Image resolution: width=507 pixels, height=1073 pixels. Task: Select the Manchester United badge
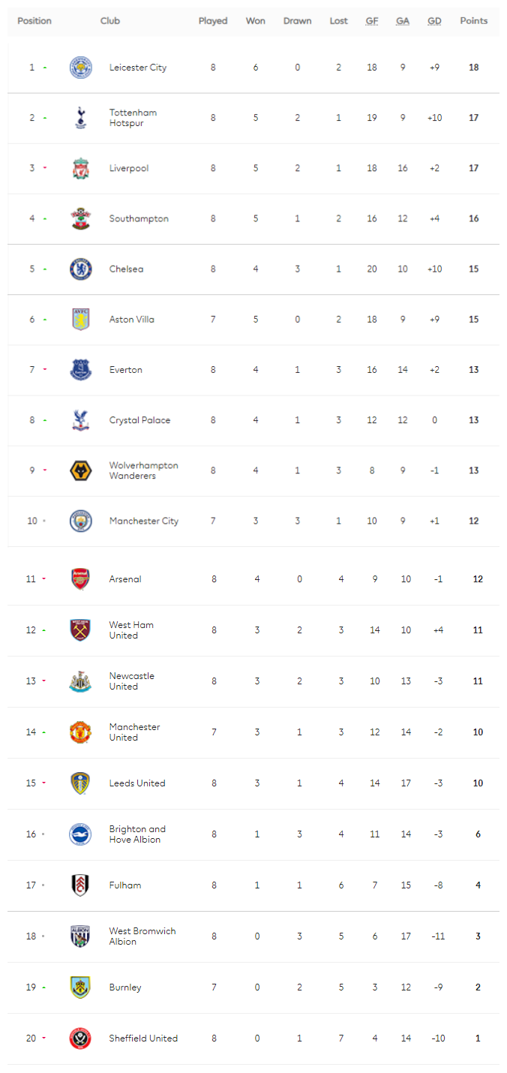pos(80,732)
